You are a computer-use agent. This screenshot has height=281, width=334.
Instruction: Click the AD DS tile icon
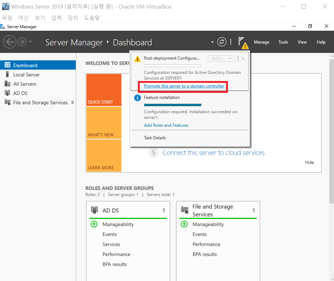tap(94, 210)
